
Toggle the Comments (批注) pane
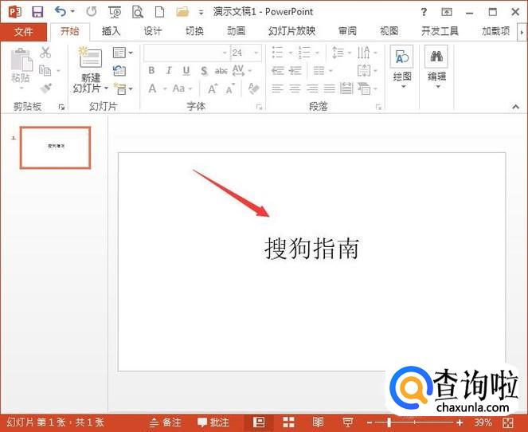coord(213,422)
